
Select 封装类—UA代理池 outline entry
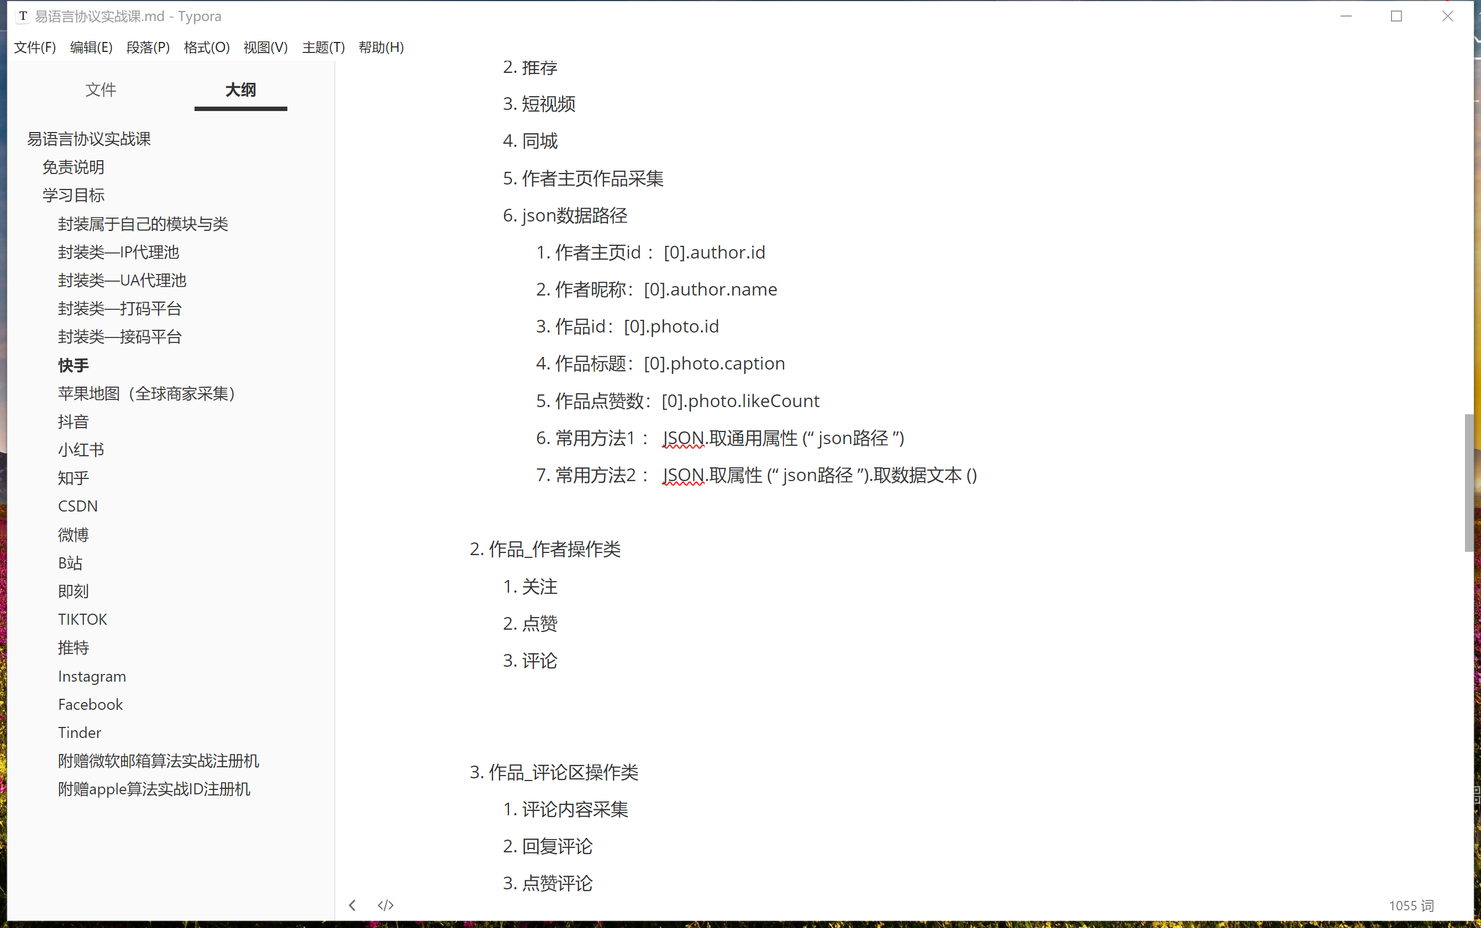122,281
